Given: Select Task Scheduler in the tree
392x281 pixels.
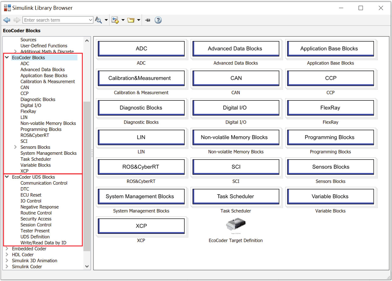Looking at the screenshot, I should [x=36, y=159].
